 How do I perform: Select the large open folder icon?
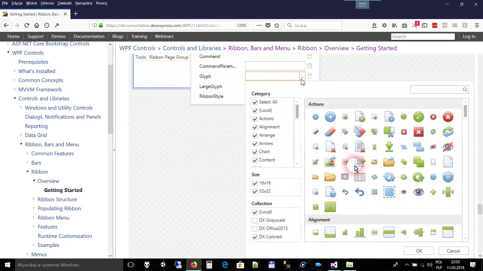tap(330, 177)
